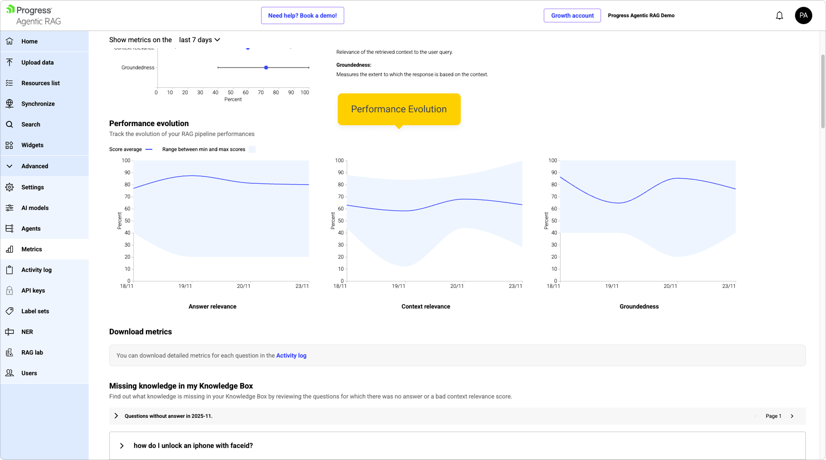The height and width of the screenshot is (460, 826).
Task: Expand Questions without answer in 2025-11
Action: pos(116,416)
